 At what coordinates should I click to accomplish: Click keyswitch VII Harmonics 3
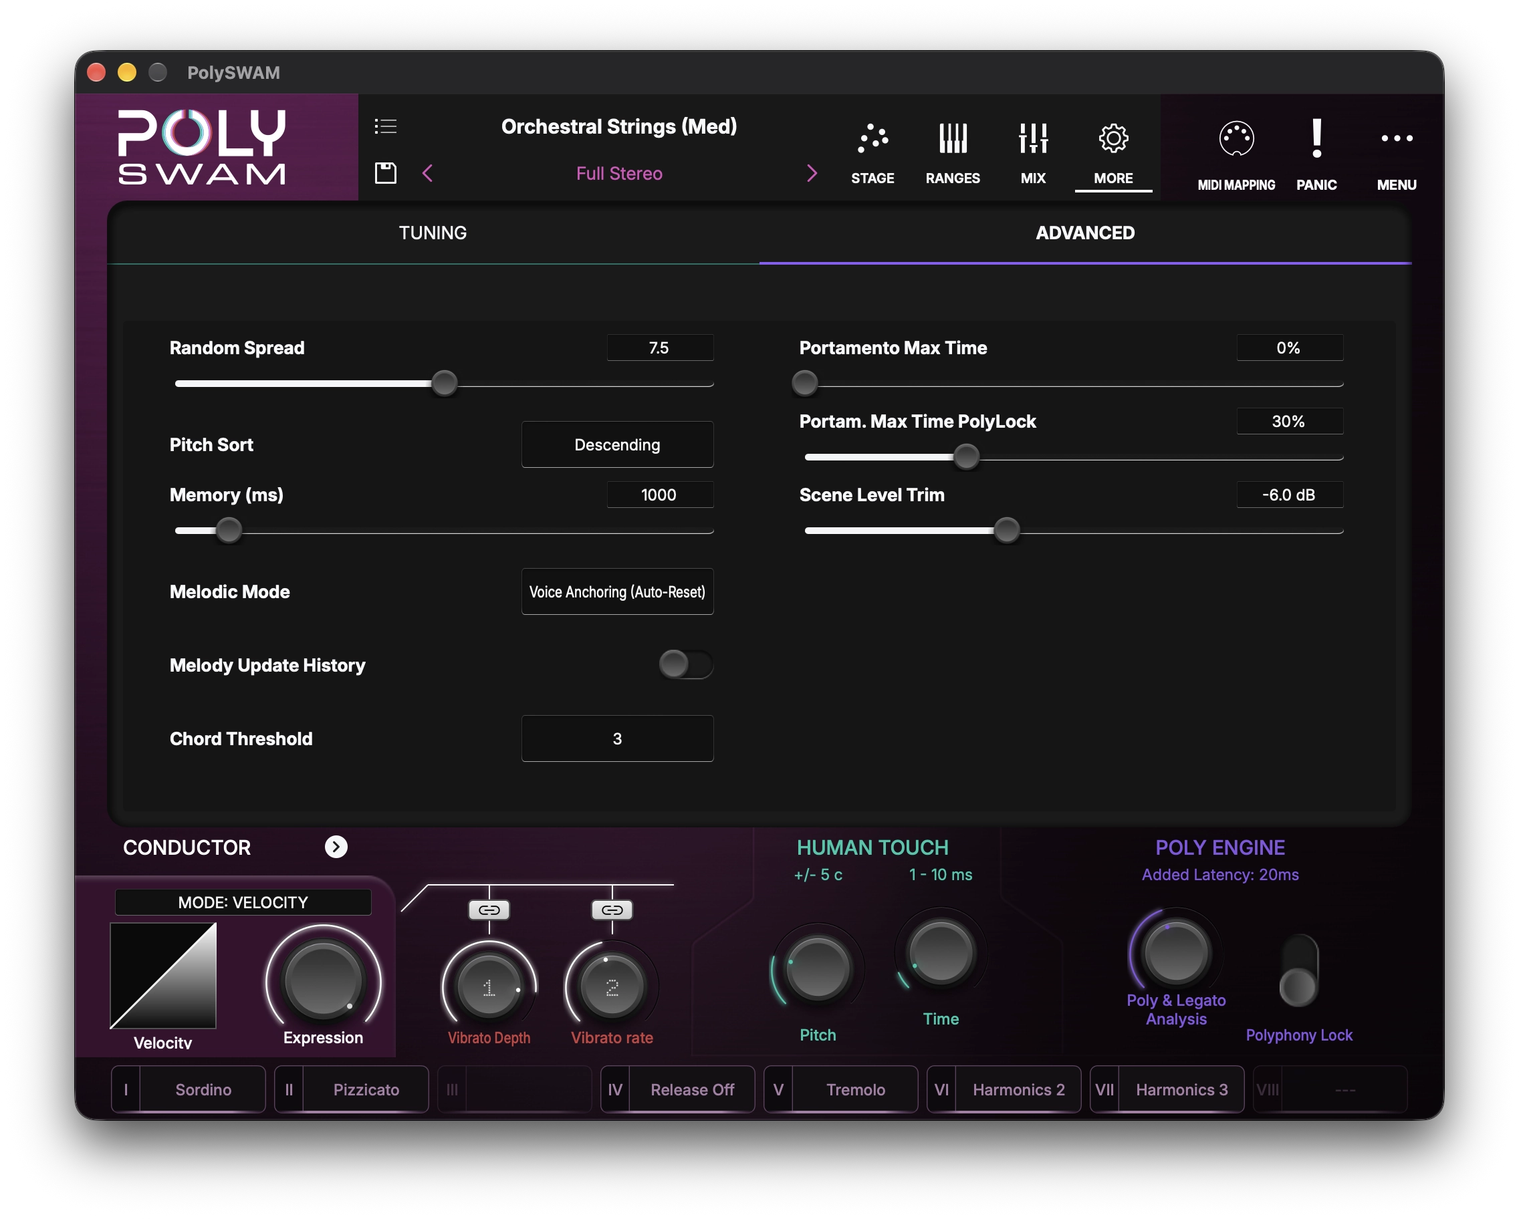(x=1167, y=1089)
